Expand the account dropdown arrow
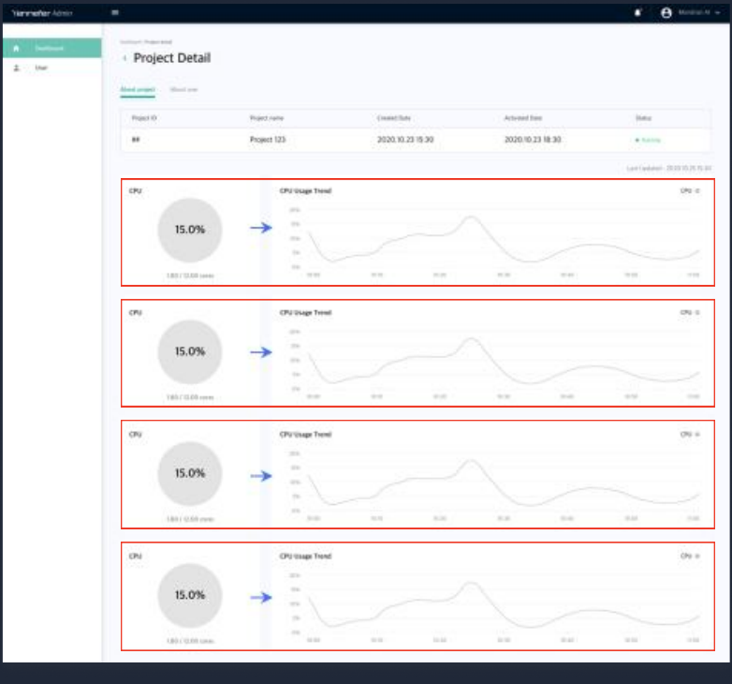 coord(718,12)
